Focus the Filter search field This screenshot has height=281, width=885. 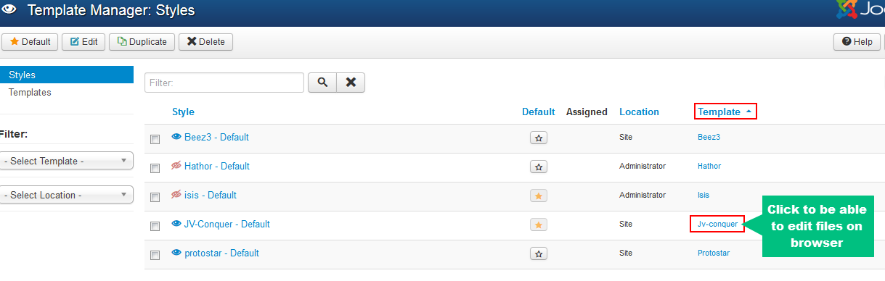224,83
